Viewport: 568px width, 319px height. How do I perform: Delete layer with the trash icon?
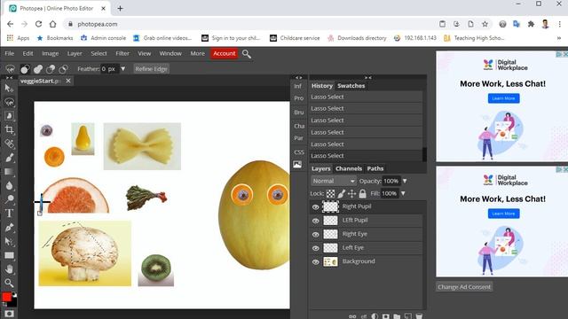click(419, 315)
